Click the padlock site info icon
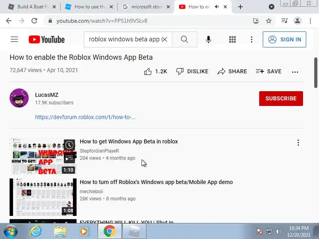The height and width of the screenshot is (239, 319). click(x=50, y=21)
